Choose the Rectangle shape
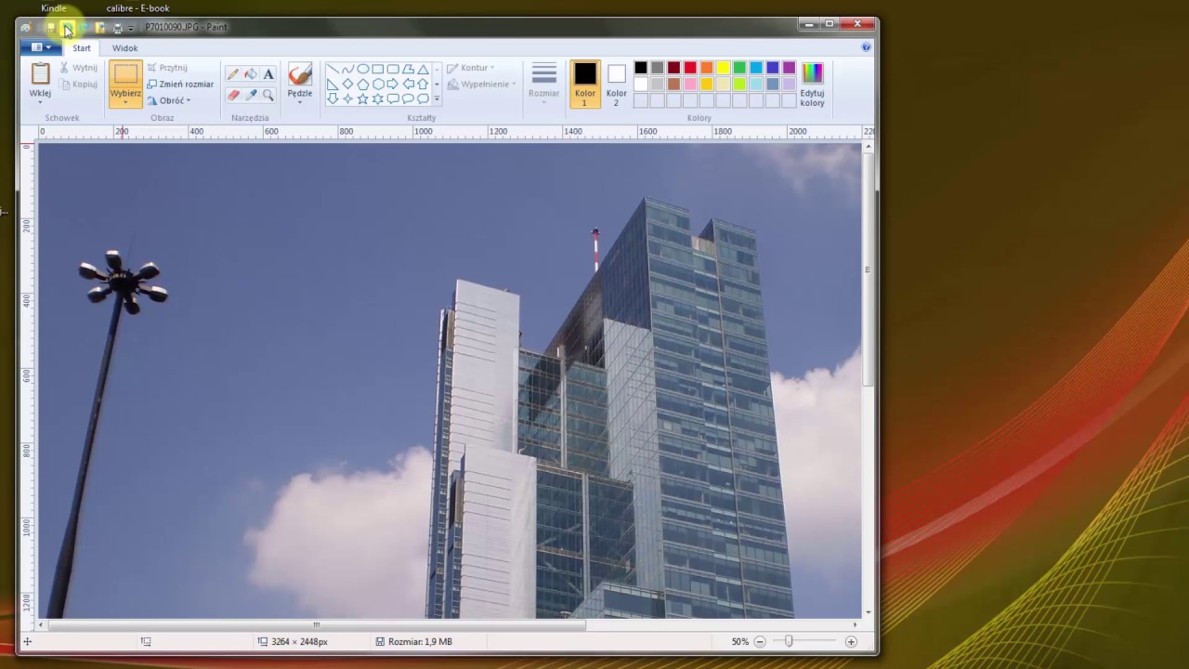 (x=378, y=69)
